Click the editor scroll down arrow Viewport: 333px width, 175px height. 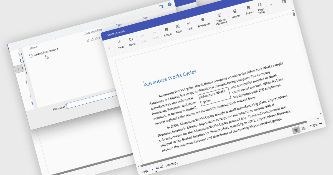[x=321, y=114]
